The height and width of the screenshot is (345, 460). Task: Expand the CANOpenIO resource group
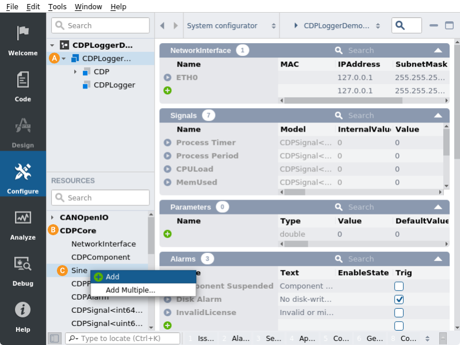pyautogui.click(x=53, y=217)
